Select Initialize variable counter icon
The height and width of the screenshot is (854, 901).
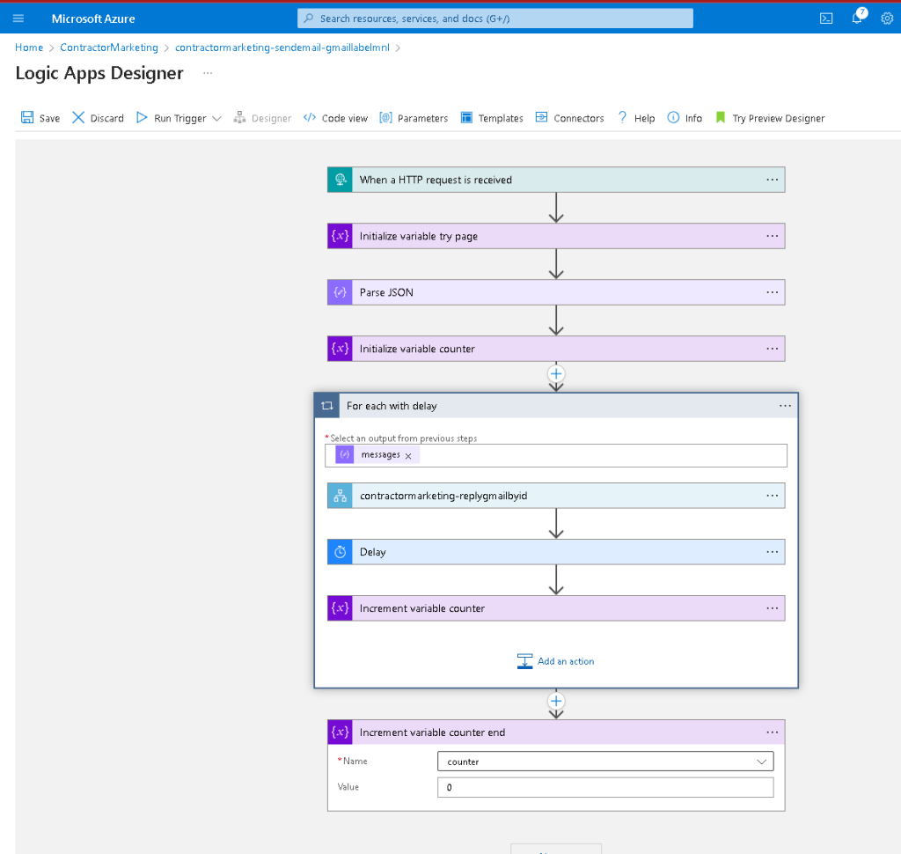click(x=341, y=349)
